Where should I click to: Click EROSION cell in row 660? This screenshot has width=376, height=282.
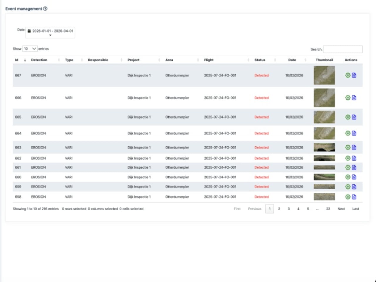(x=38, y=177)
